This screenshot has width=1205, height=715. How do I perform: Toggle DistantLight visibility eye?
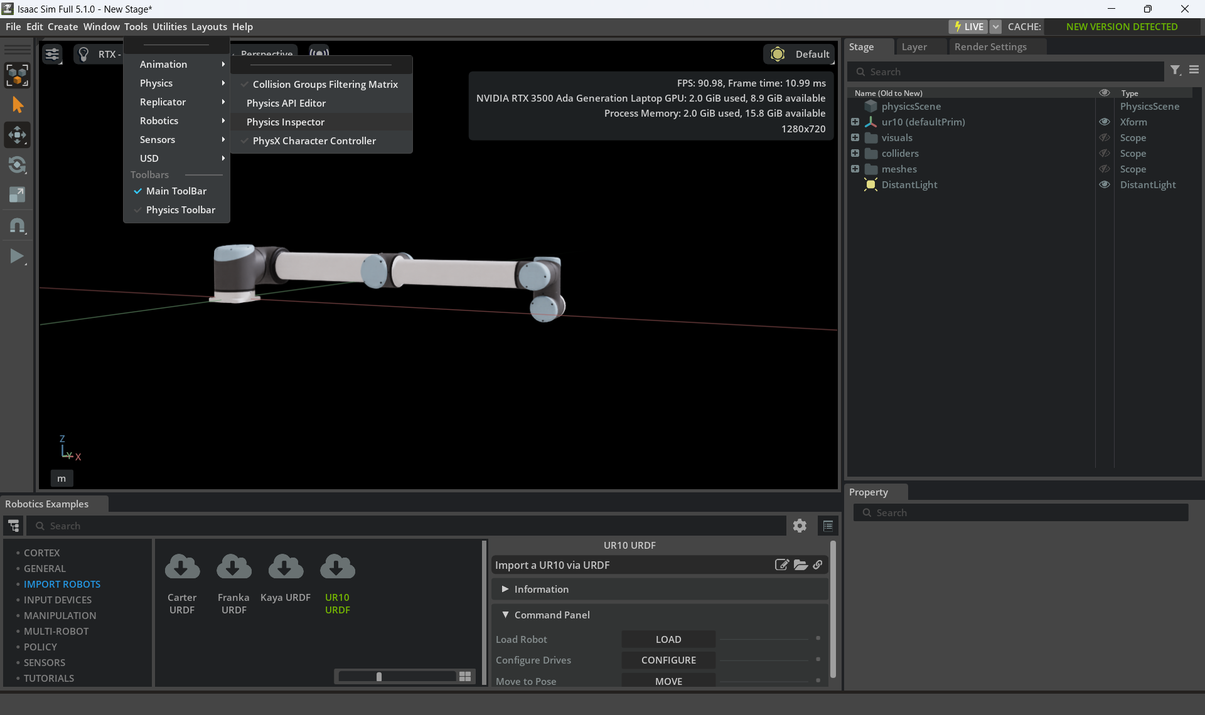(1105, 184)
